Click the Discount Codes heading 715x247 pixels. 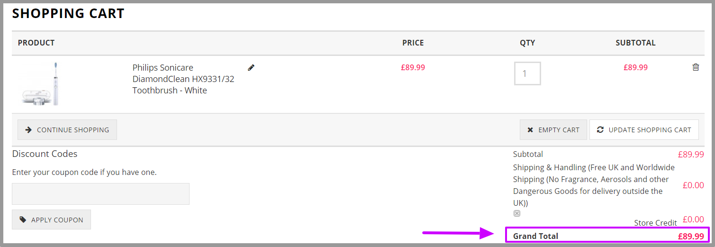45,154
